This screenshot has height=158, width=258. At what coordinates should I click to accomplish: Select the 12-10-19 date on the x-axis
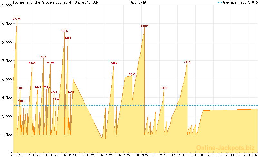[x=16, y=155]
